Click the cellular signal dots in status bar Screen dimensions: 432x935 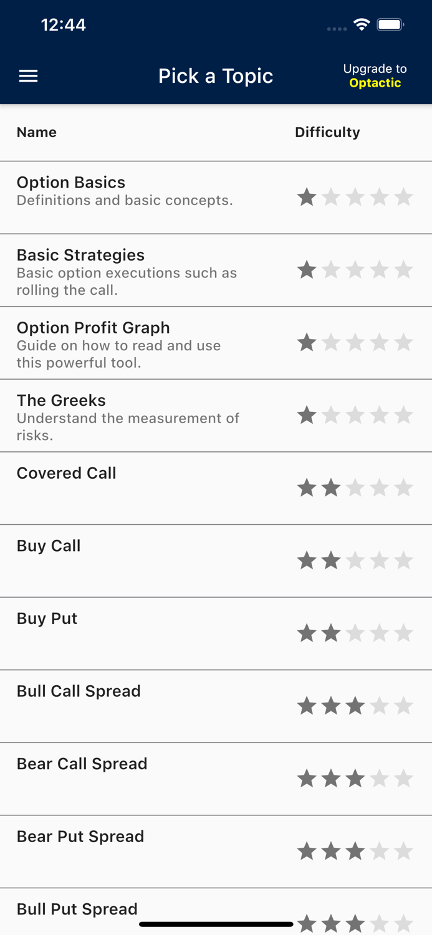pos(337,29)
